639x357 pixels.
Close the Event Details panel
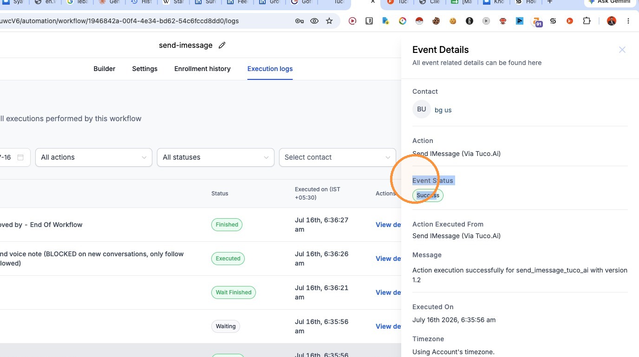click(622, 50)
